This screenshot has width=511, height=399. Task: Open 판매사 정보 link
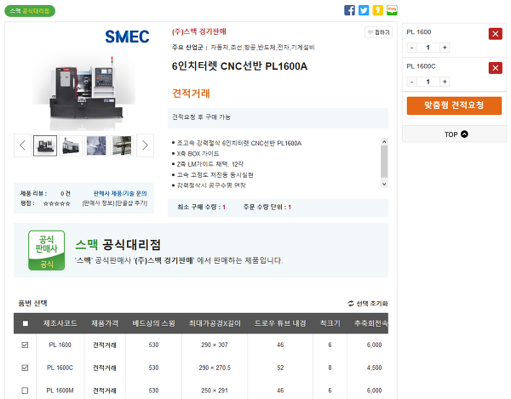[99, 203]
